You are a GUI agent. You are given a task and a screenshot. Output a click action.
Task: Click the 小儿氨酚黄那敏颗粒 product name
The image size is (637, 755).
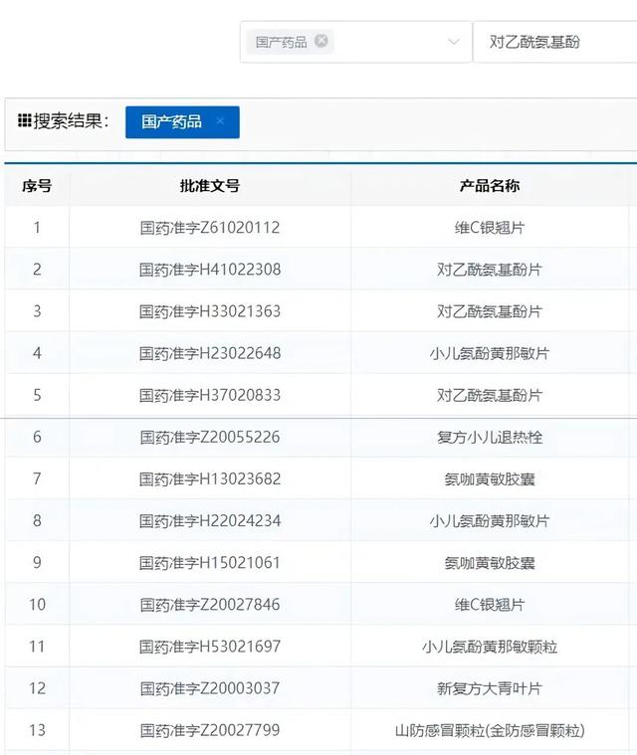pos(490,647)
